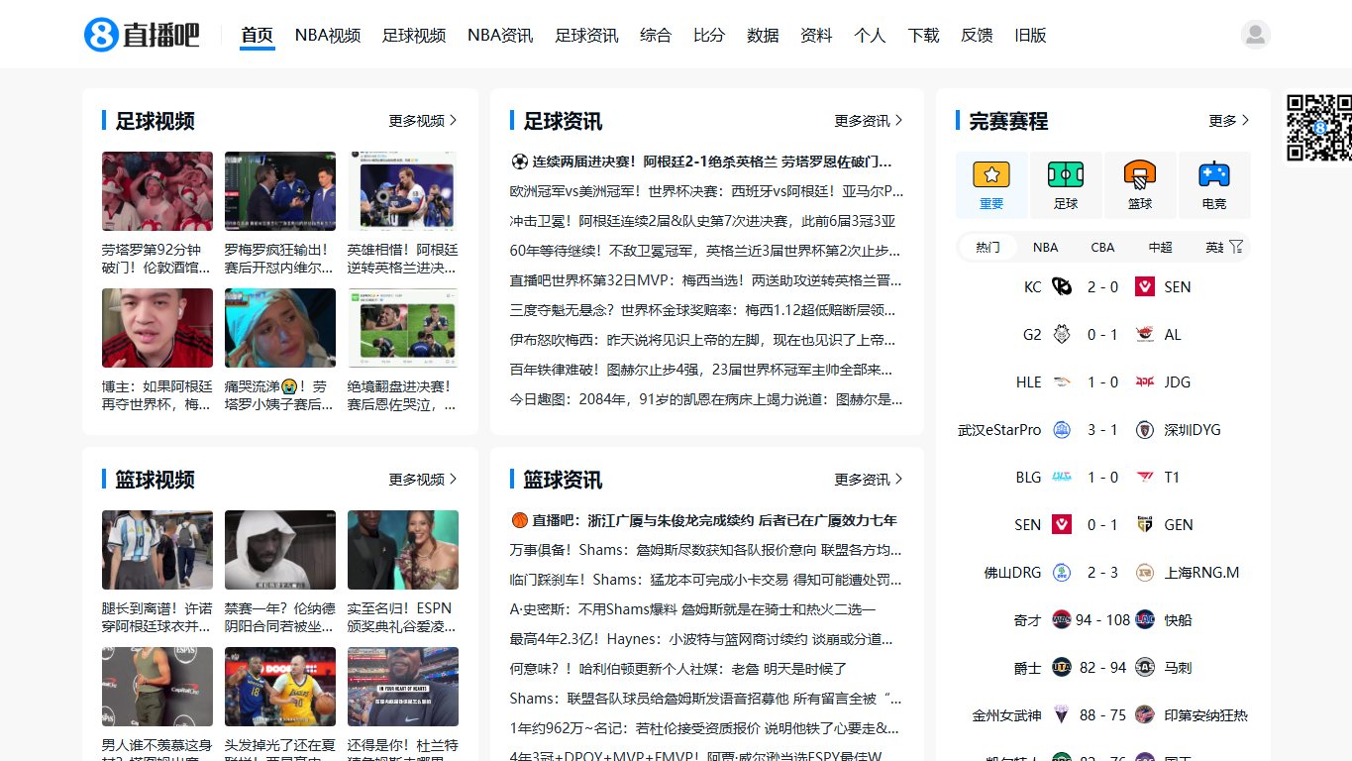
Task: Click the 直播吧 site logo
Action: click(x=142, y=35)
